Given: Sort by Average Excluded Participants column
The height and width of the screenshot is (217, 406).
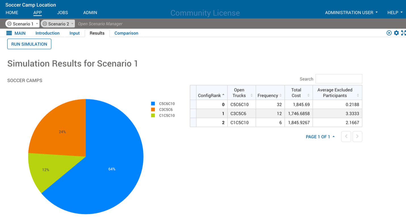Looking at the screenshot, I should coord(337,93).
